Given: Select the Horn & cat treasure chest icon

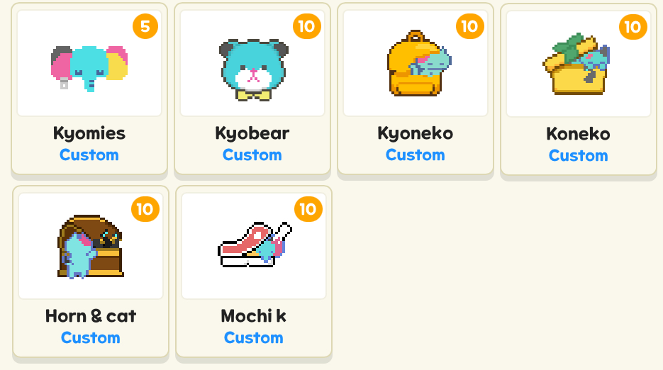Looking at the screenshot, I should coord(91,247).
